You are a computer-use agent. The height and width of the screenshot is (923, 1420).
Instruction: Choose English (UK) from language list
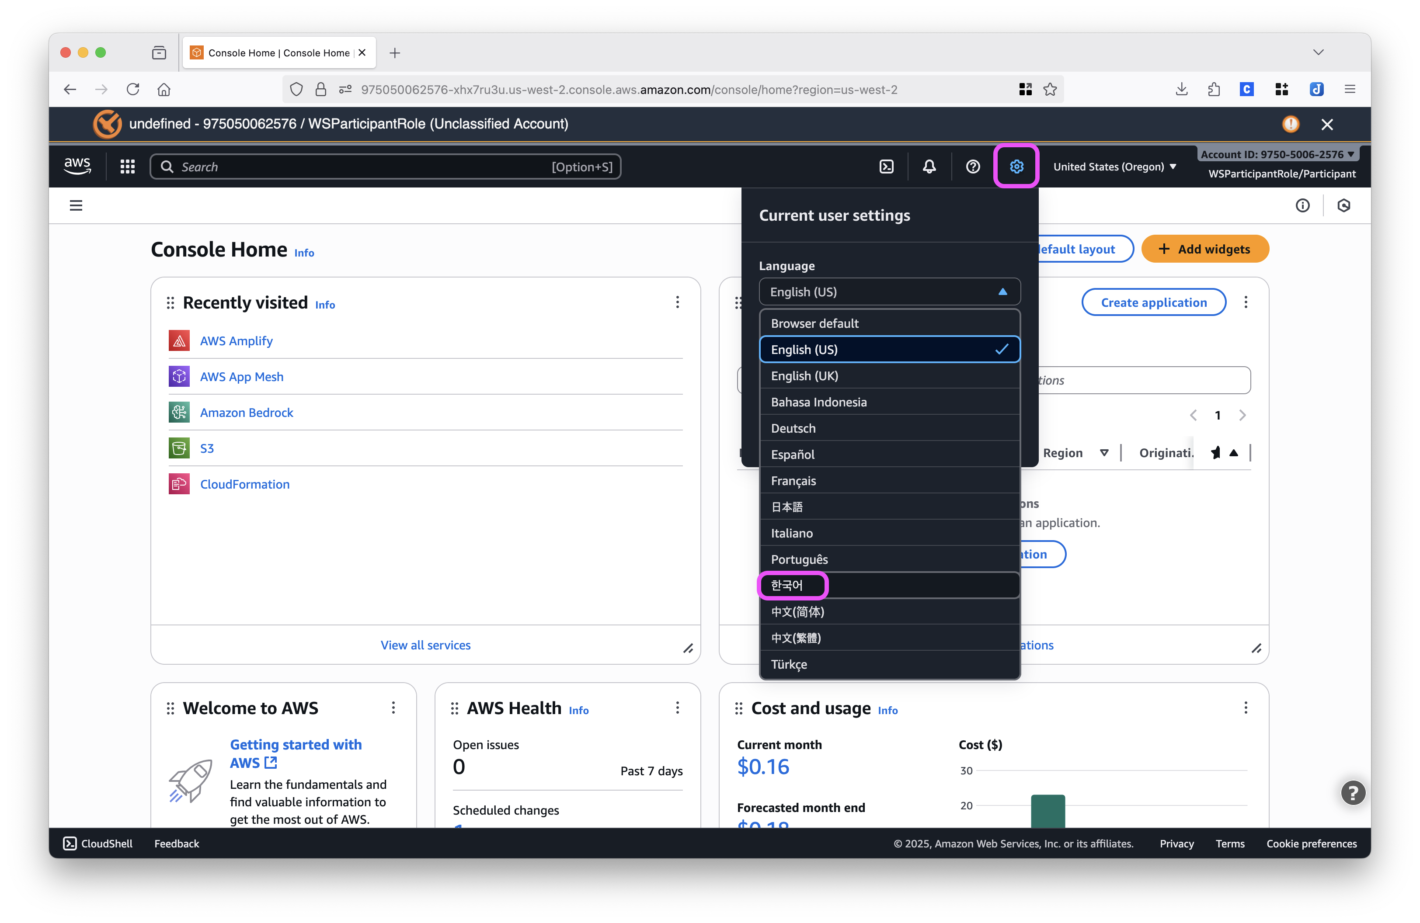pyautogui.click(x=890, y=376)
